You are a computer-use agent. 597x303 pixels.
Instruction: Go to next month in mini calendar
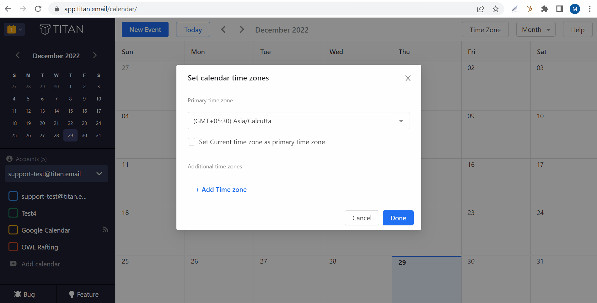click(x=95, y=55)
